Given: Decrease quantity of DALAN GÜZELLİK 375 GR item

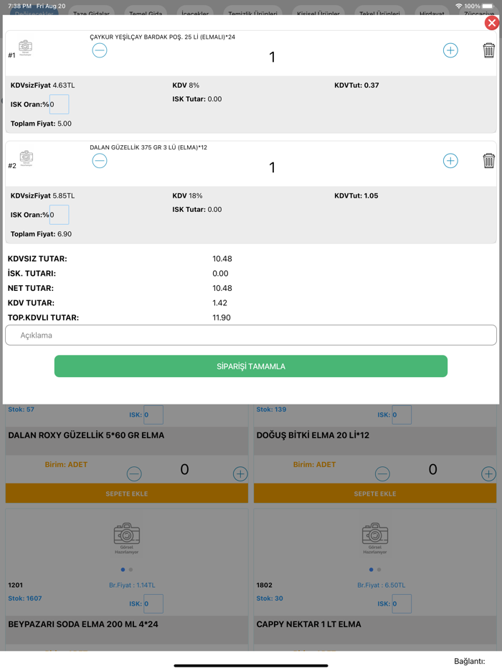Looking at the screenshot, I should [x=100, y=161].
